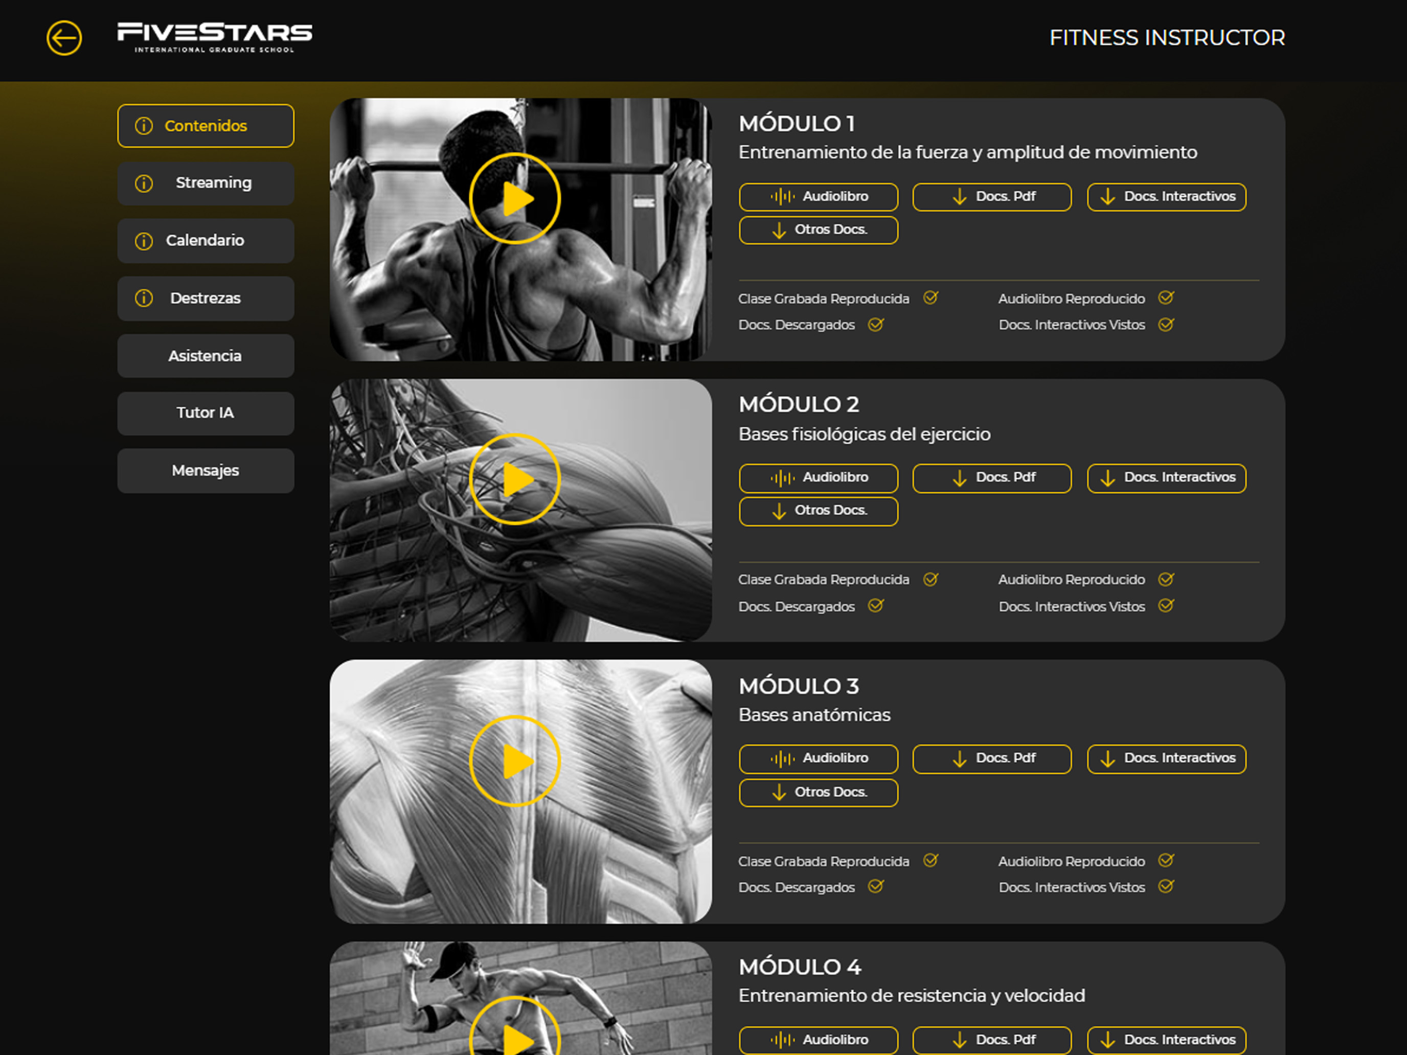1407x1055 pixels.
Task: Launch the Tutor IA section
Action: pos(206,414)
